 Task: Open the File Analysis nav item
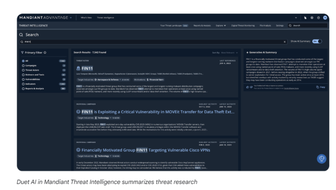[265, 26]
